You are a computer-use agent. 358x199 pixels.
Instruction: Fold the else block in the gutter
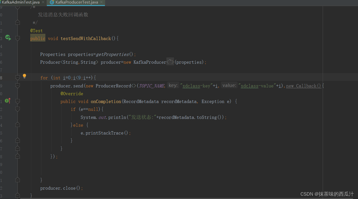[17, 125]
